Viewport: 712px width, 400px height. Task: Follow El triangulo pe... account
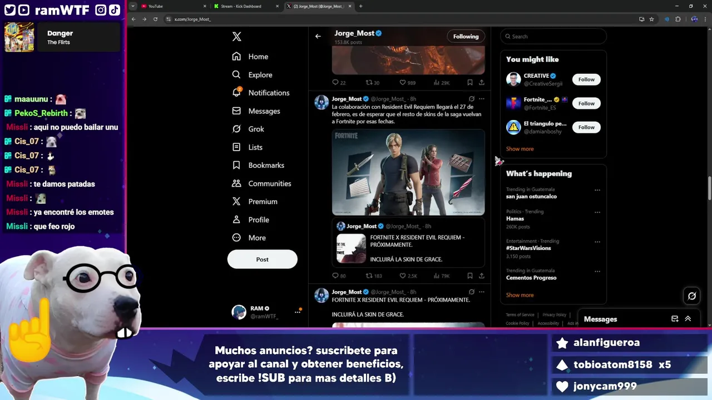586,127
